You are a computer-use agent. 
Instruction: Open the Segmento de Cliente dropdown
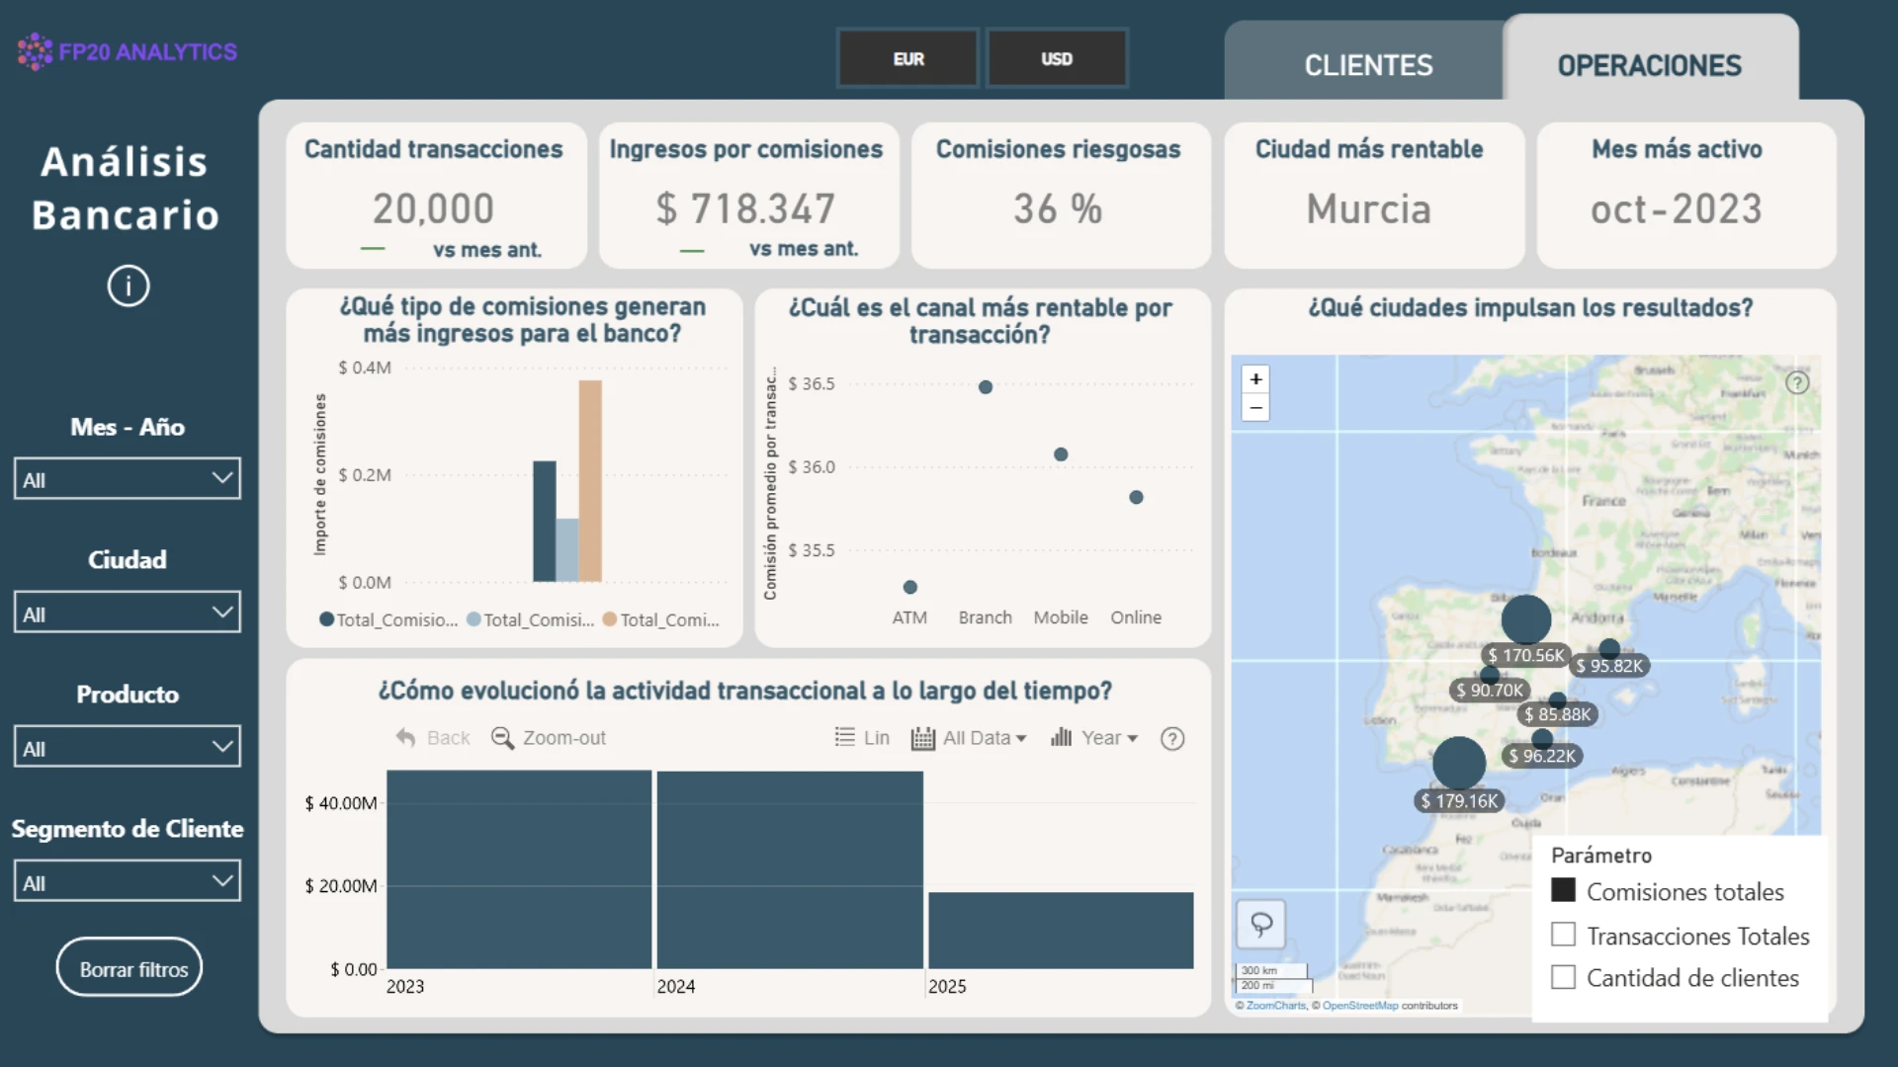tap(128, 881)
